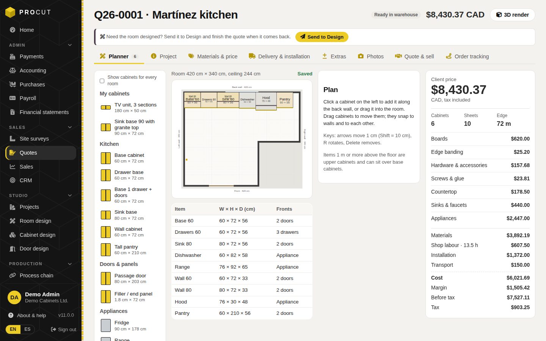The width and height of the screenshot is (546, 341).
Task: Click the CRM target icon
Action: (13, 180)
